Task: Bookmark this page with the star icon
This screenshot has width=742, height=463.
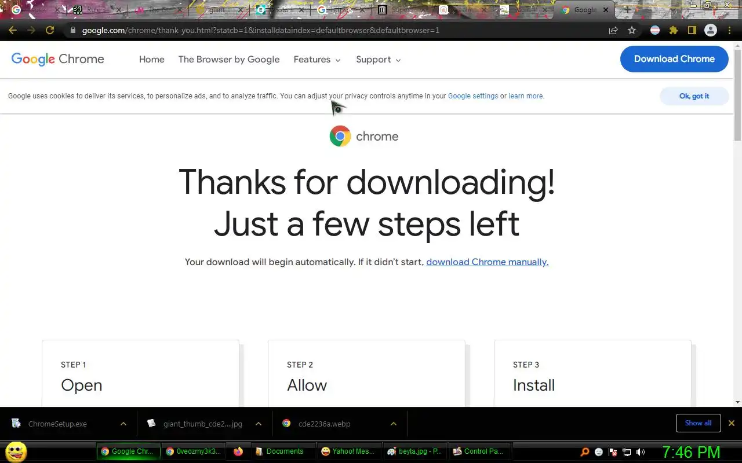Action: (x=632, y=30)
